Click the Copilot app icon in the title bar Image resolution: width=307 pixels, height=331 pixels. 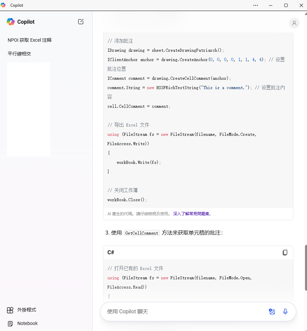[x=3, y=5]
